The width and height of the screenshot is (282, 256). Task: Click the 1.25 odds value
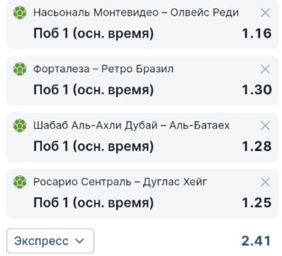[257, 203]
